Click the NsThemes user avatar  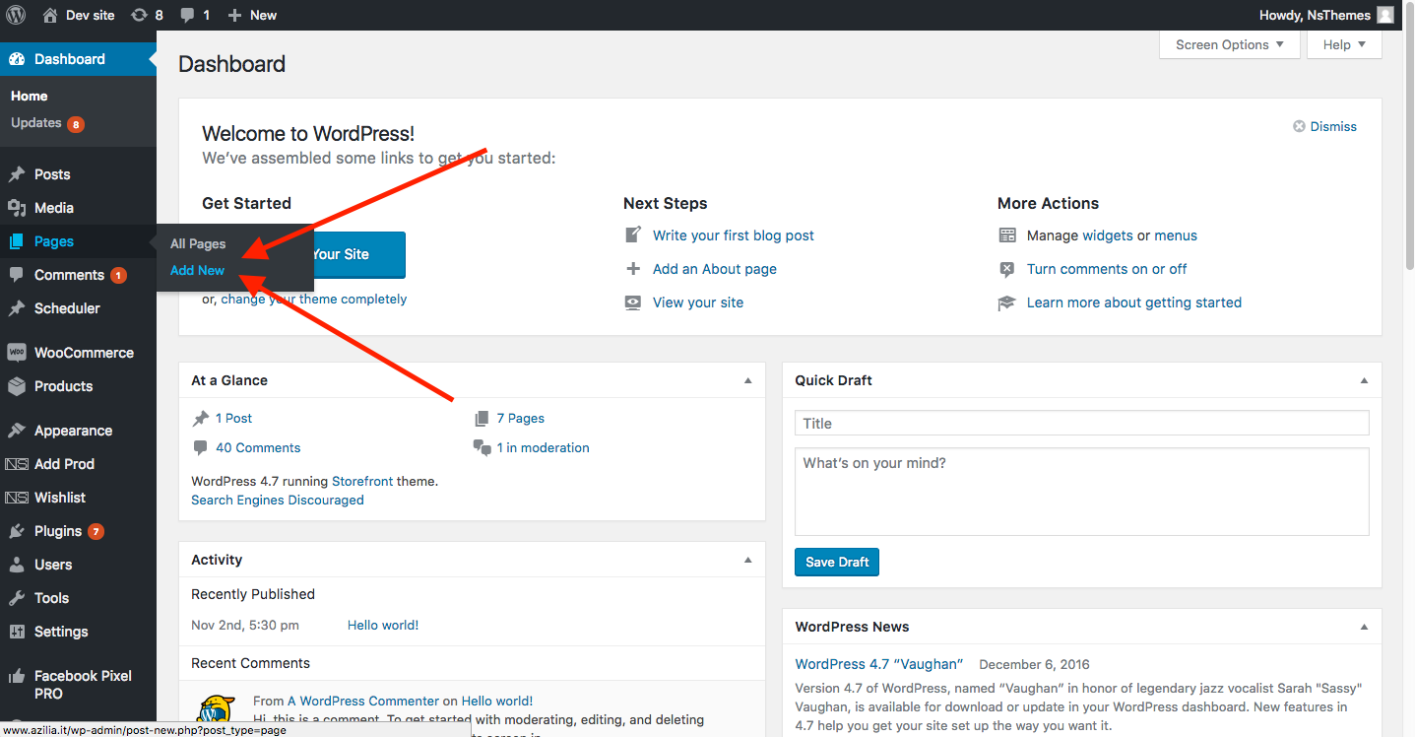click(x=1385, y=15)
